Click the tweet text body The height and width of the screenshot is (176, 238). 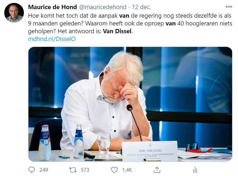coord(130,23)
